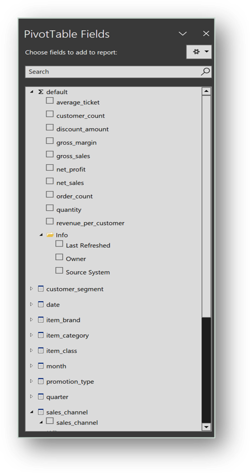250x473 pixels.
Task: Check the discount_amount field
Action: (x=50, y=127)
